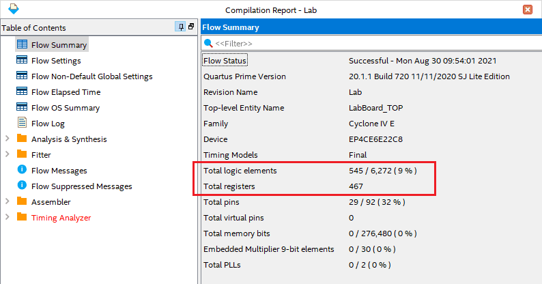Open the Flow OS Summary report
Viewport: 542px width, 284px height.
coord(66,108)
